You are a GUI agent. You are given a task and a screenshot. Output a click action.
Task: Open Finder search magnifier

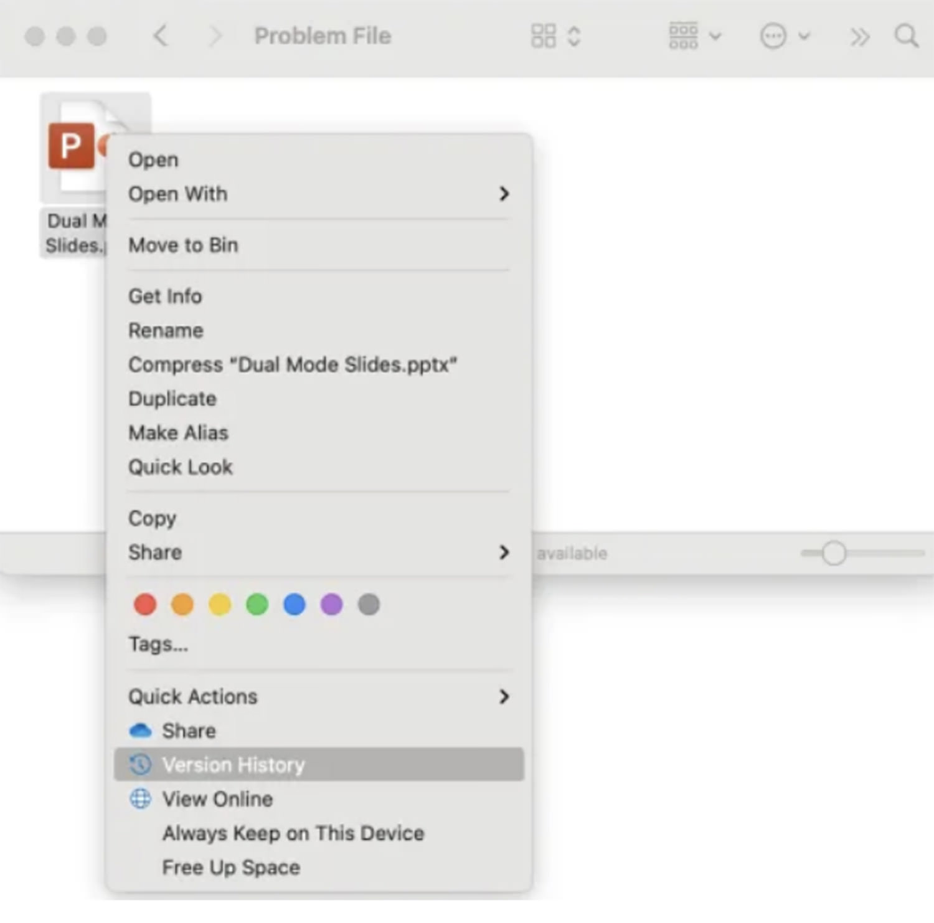[906, 35]
